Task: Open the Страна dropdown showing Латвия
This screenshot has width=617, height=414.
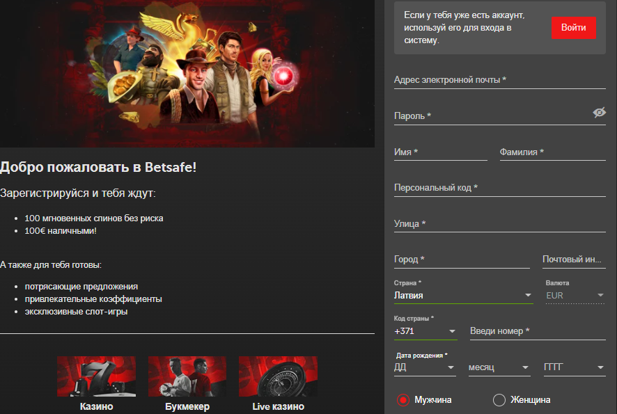Action: (463, 295)
